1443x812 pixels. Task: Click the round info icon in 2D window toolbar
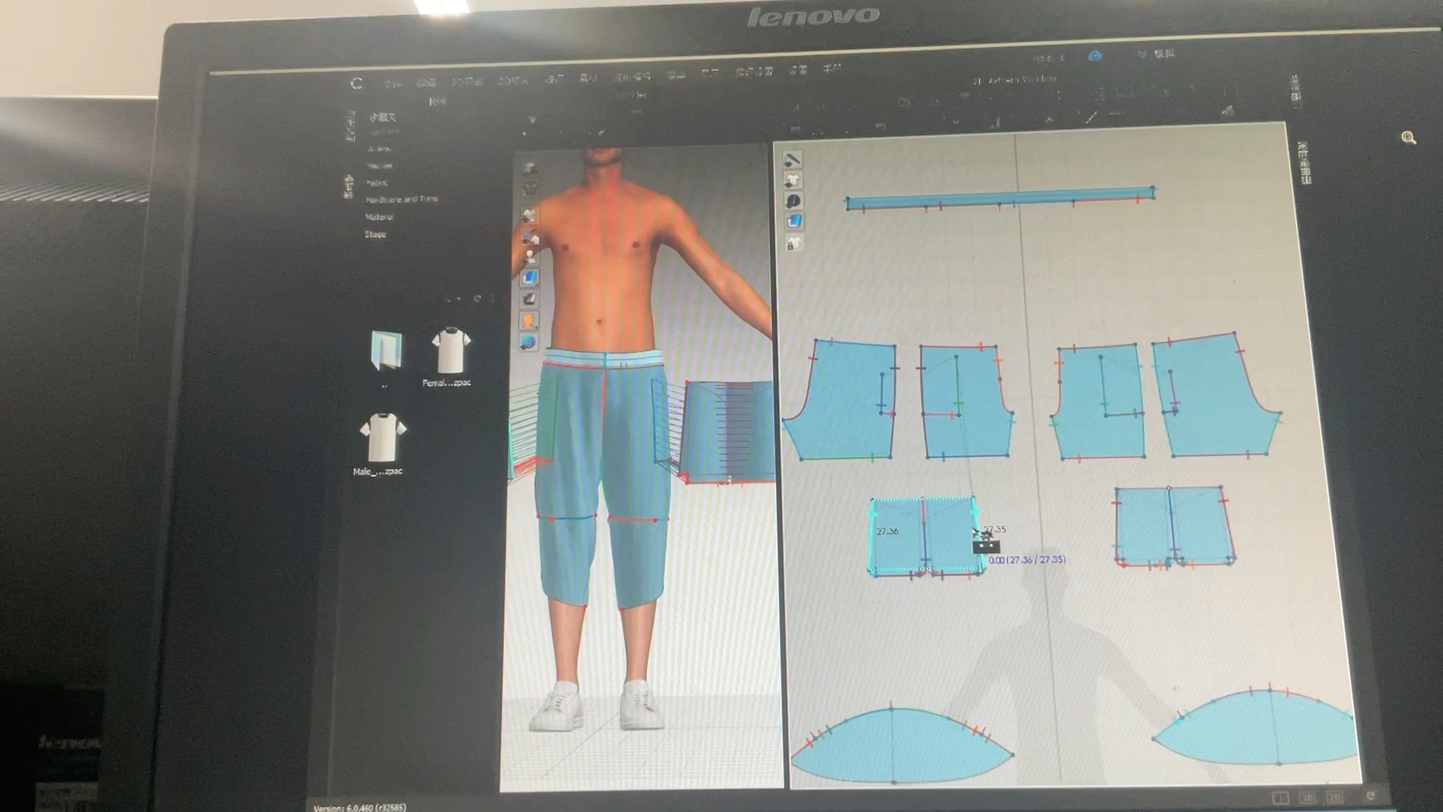click(793, 201)
